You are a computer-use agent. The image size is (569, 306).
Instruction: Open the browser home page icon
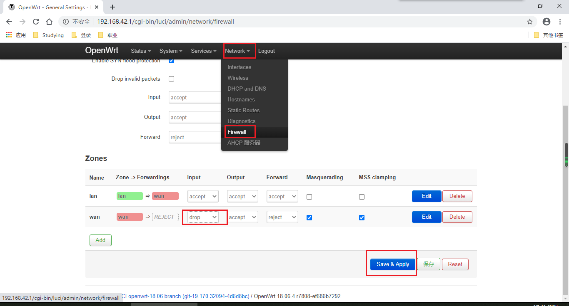pos(49,22)
